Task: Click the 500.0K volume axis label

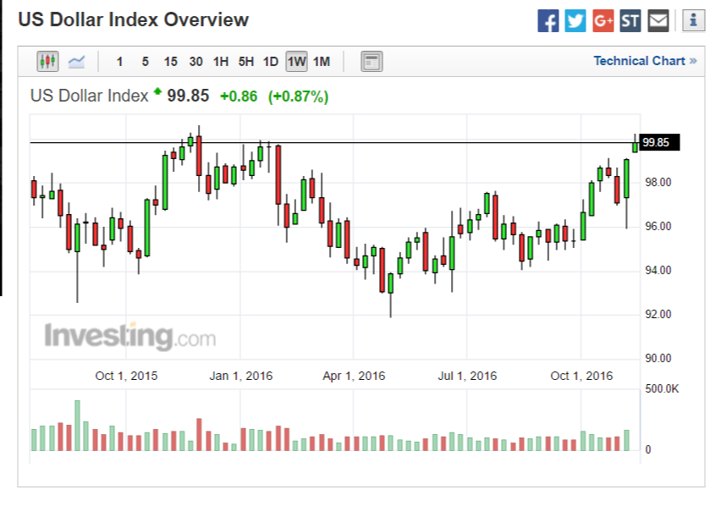Action: coord(662,388)
